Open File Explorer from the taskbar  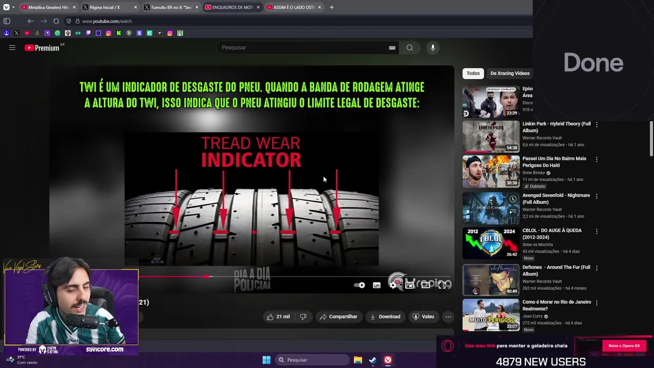[x=358, y=360]
